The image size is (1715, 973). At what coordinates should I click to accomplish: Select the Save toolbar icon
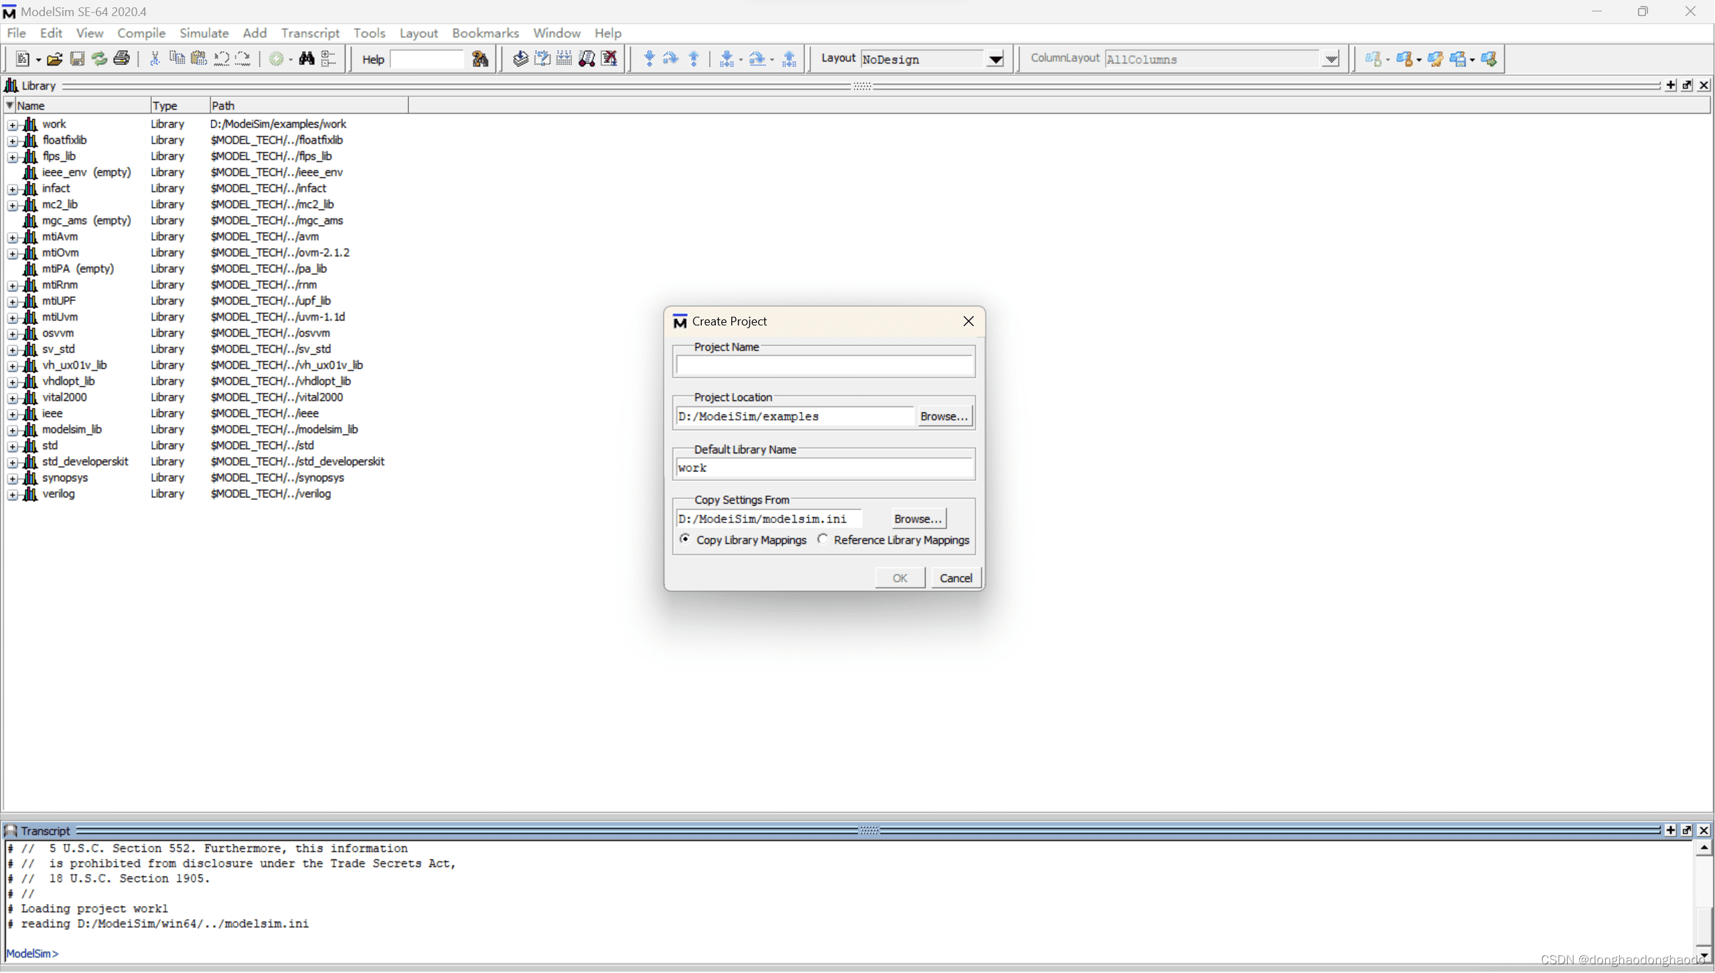(x=76, y=59)
